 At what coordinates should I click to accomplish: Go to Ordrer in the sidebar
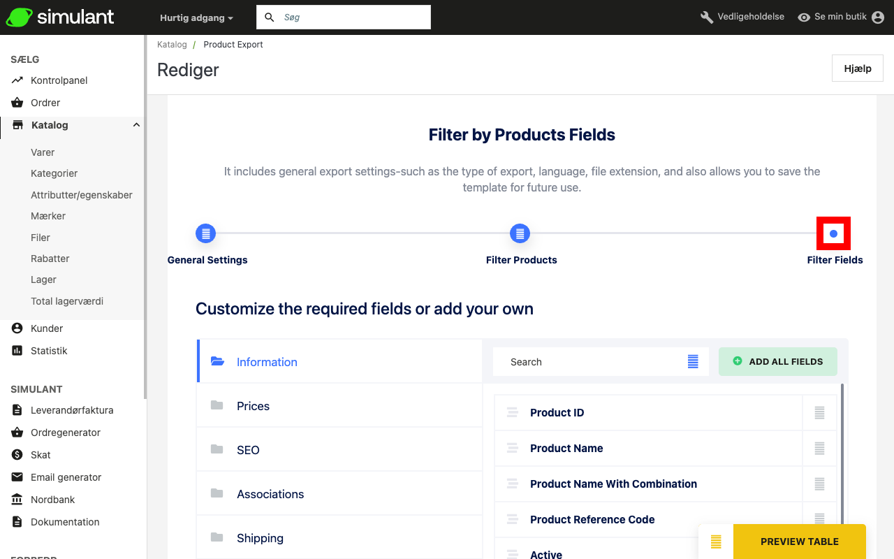(45, 103)
